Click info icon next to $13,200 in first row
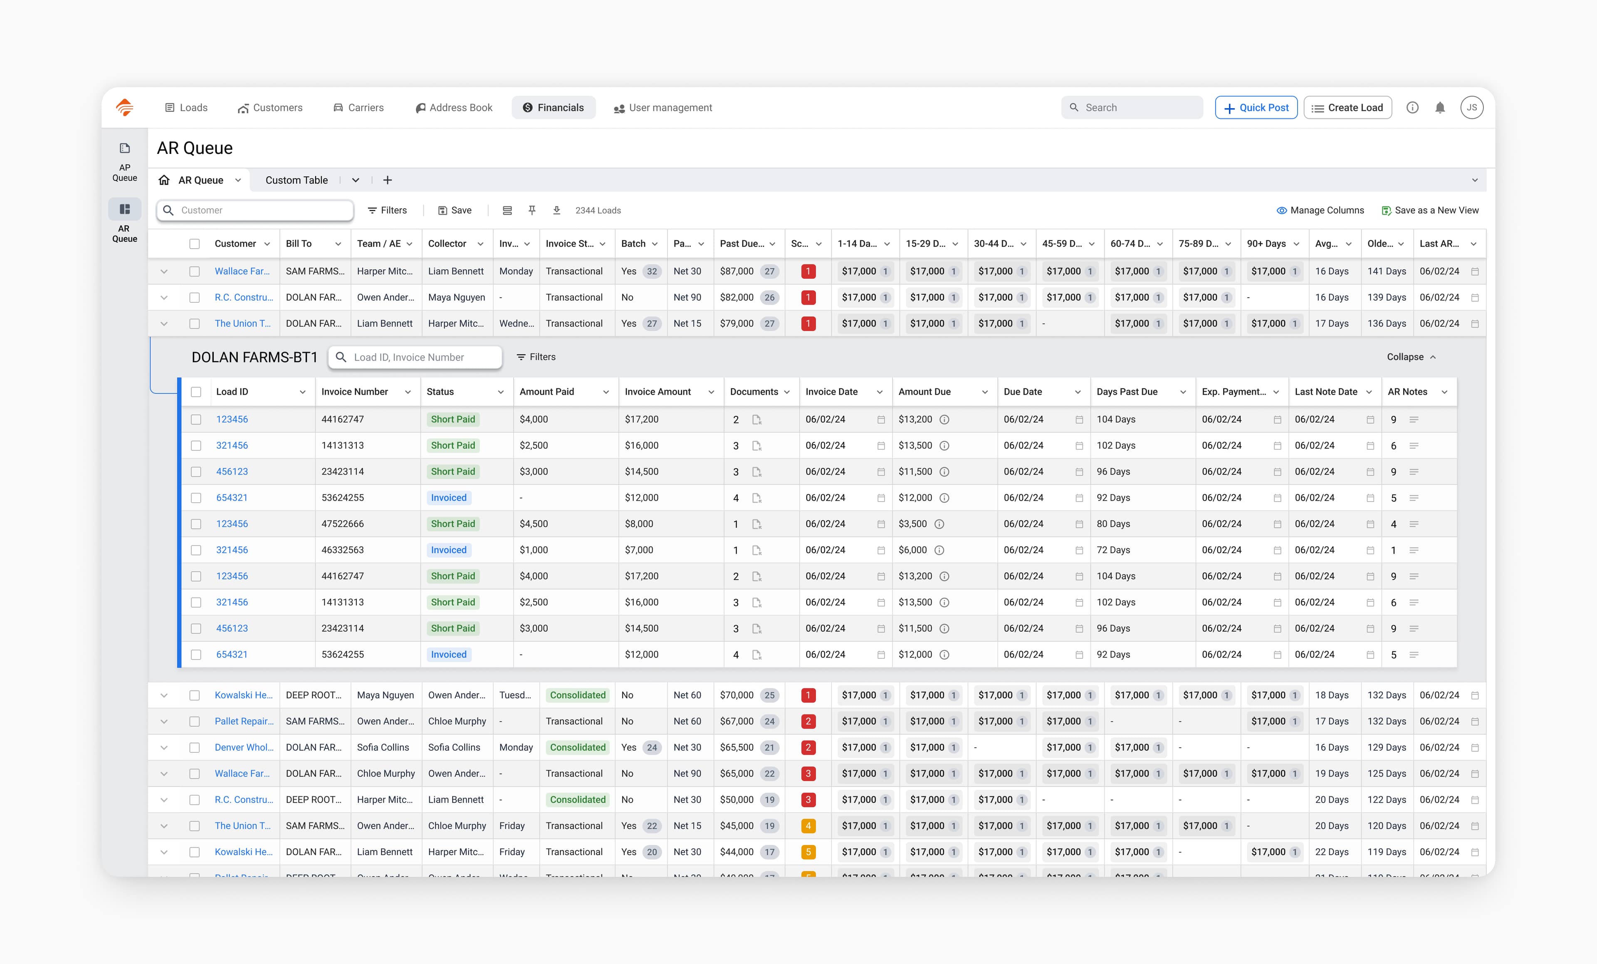1597x964 pixels. click(x=944, y=420)
